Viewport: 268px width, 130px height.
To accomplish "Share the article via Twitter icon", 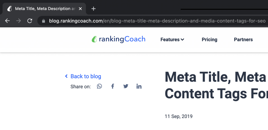I will pyautogui.click(x=126, y=86).
